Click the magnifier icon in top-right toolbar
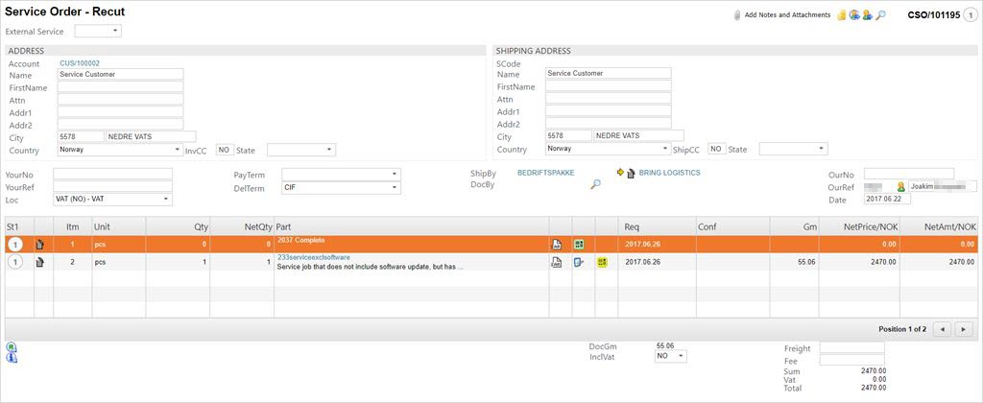Screen dimensions: 983x403 tap(881, 15)
